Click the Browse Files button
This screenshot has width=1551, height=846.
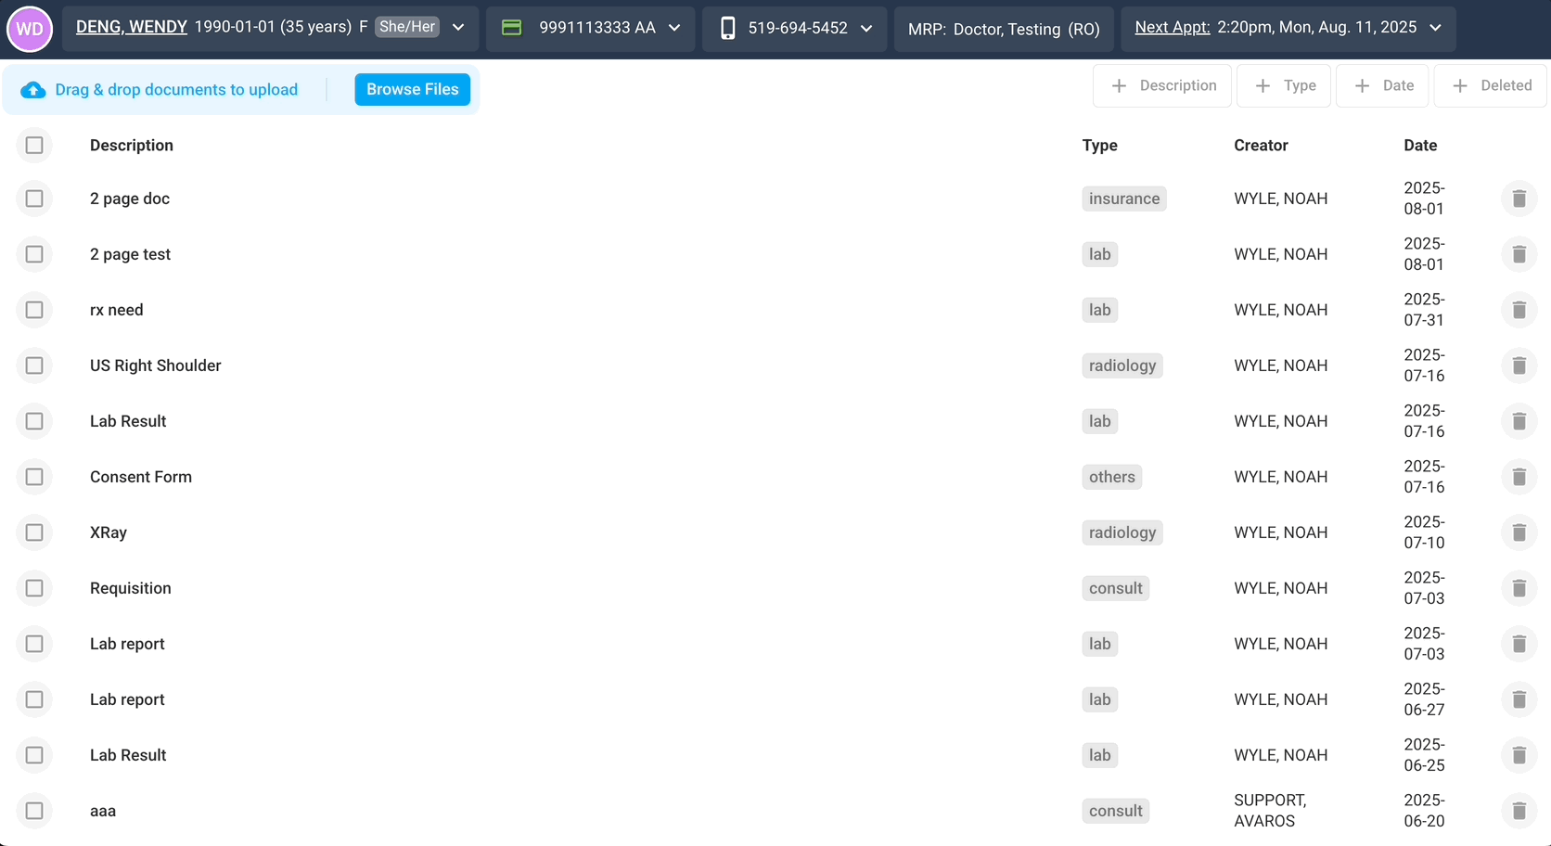[412, 90]
